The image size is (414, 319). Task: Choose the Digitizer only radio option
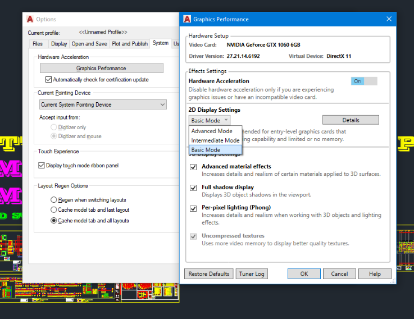[53, 127]
